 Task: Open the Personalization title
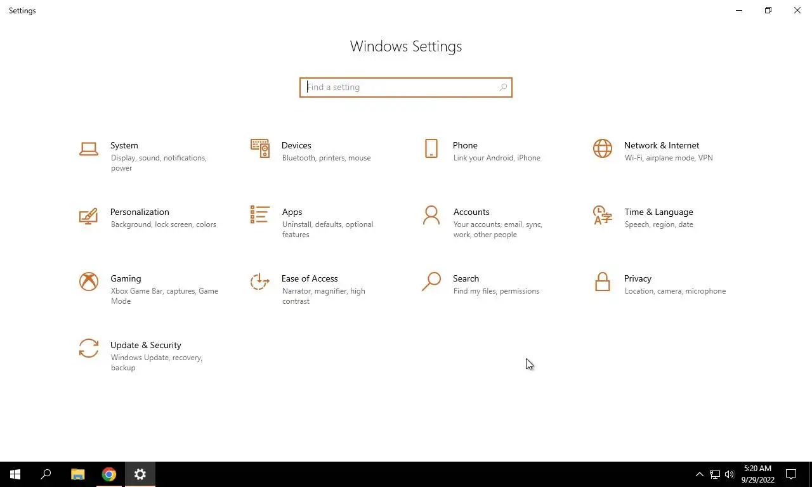[x=140, y=212]
